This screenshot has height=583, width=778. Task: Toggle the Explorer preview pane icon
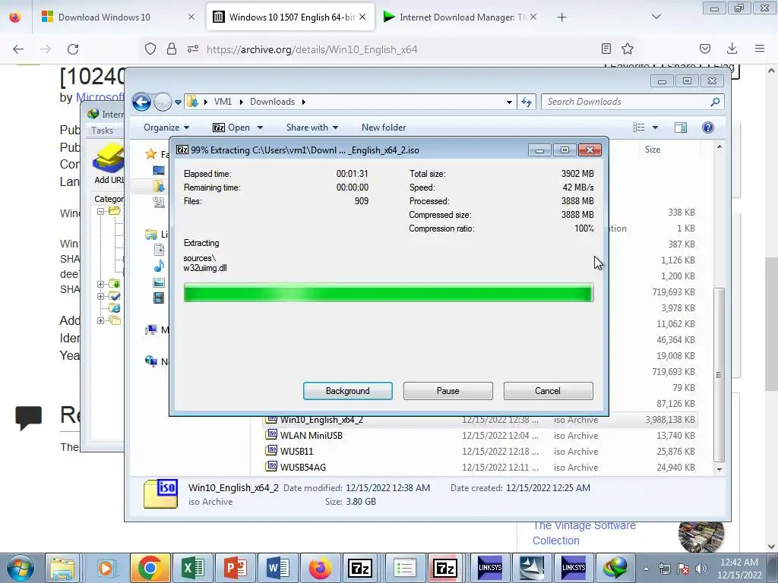coord(680,128)
